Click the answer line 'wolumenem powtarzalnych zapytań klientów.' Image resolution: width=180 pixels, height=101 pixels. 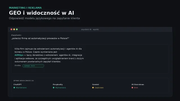pyautogui.click(x=38, y=62)
